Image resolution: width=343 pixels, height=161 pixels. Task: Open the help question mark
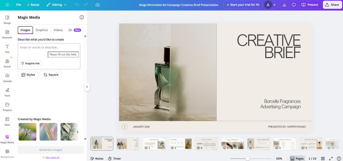tap(339, 159)
